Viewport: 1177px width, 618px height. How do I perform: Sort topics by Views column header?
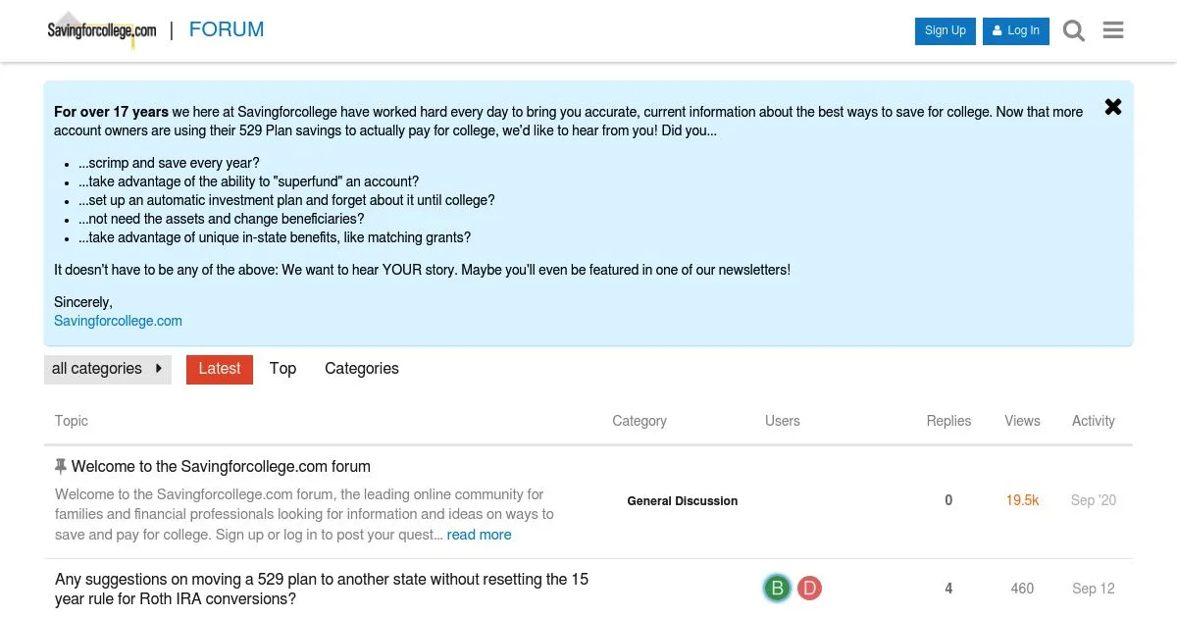click(1022, 421)
